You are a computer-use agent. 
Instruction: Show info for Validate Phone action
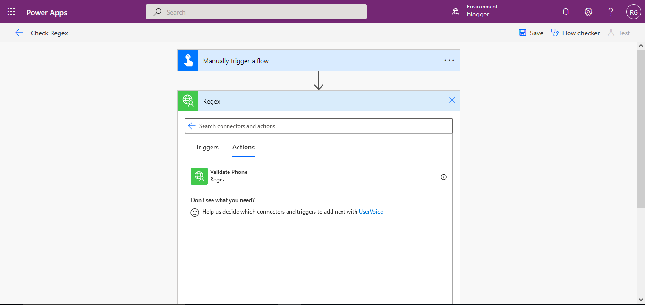tap(444, 177)
